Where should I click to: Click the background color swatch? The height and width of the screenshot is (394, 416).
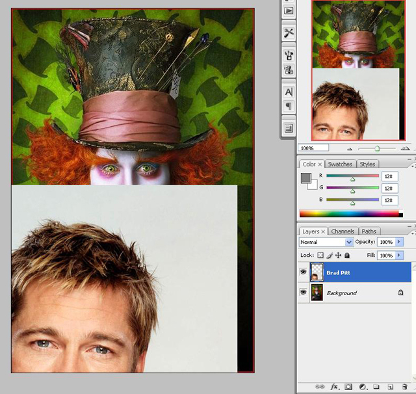click(x=314, y=186)
